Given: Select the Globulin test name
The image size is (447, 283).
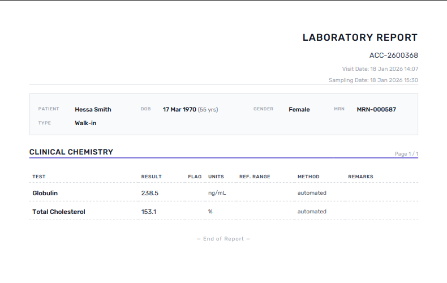Looking at the screenshot, I should tap(45, 193).
